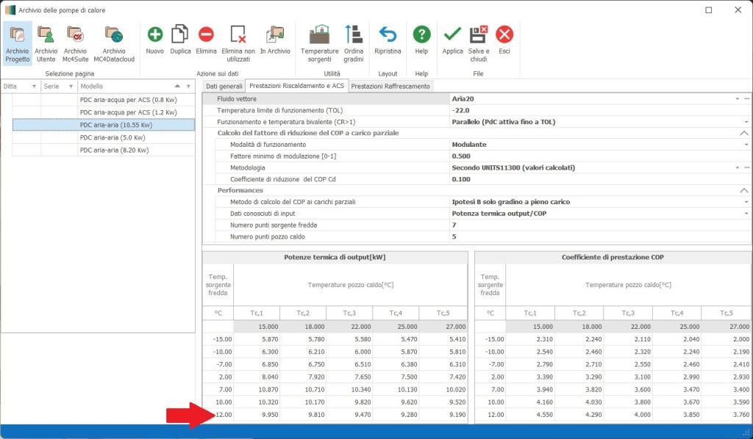The image size is (753, 439).
Task: Open Funzionamento e temperatura bivalente dropdown
Action: (746, 122)
